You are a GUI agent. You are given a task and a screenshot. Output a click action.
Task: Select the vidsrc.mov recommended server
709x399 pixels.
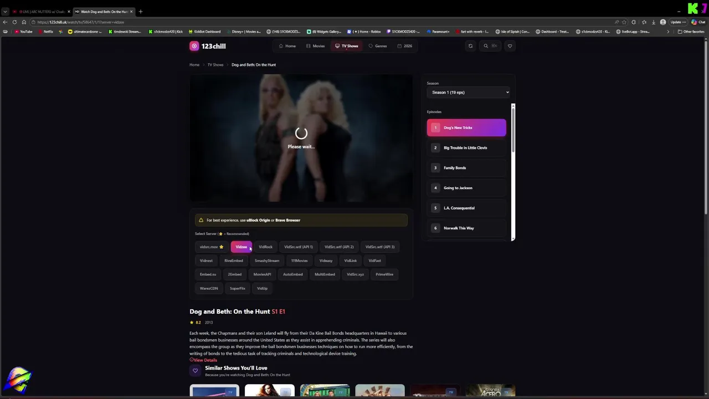click(212, 247)
